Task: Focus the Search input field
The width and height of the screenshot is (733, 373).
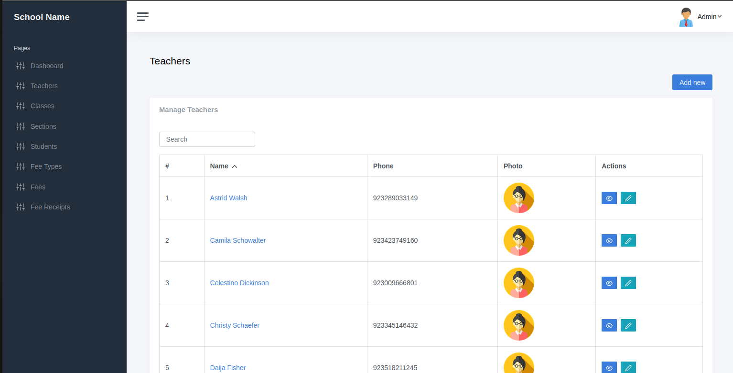Action: click(207, 139)
